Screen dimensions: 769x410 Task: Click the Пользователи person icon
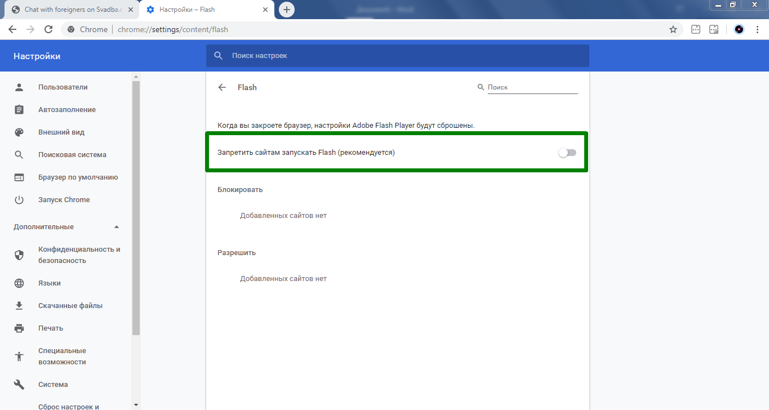tap(19, 87)
